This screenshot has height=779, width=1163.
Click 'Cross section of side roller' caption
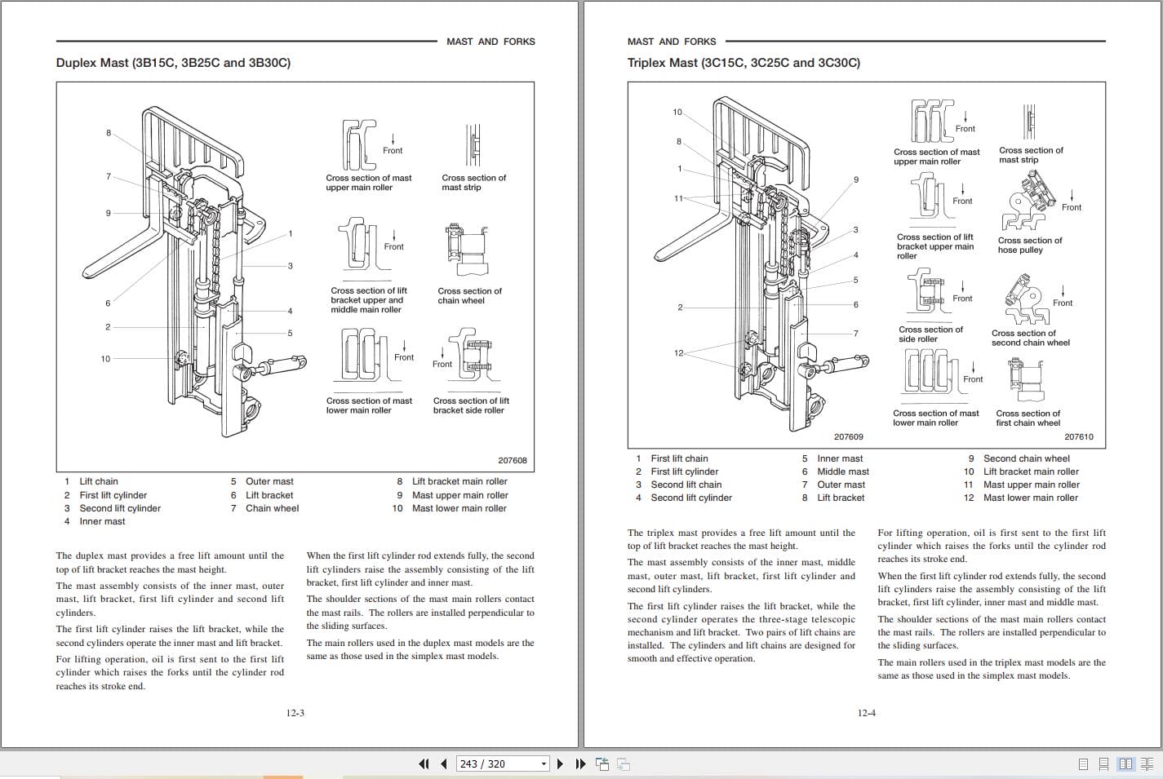pyautogui.click(x=930, y=334)
